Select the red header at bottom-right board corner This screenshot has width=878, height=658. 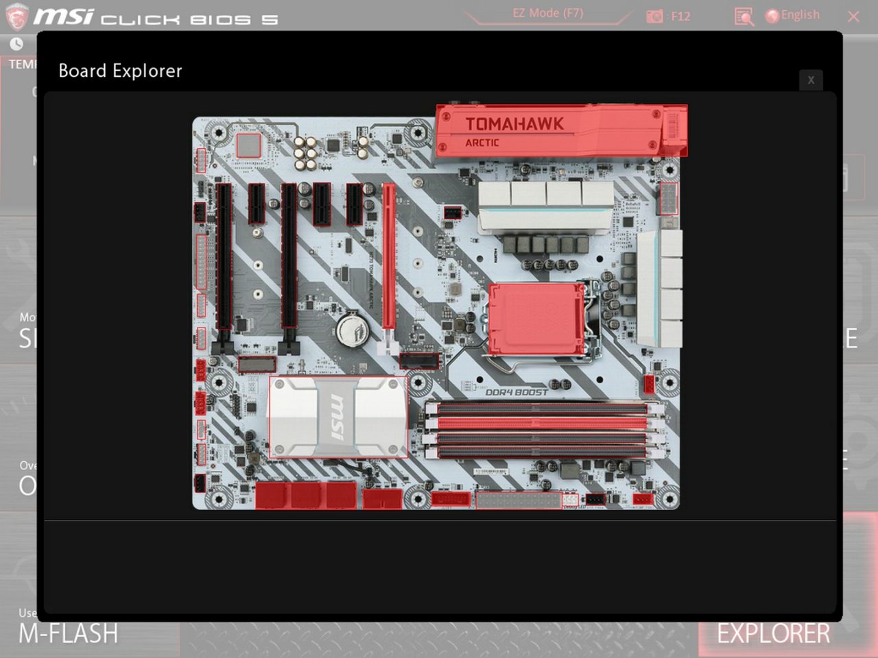pyautogui.click(x=643, y=499)
